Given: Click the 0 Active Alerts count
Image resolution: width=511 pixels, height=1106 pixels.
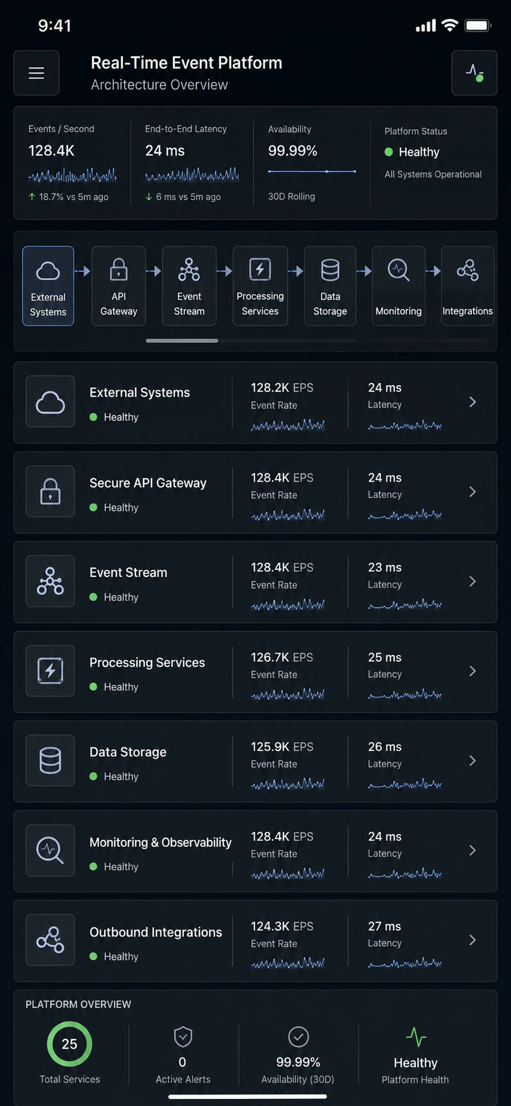Looking at the screenshot, I should pos(182,1063).
